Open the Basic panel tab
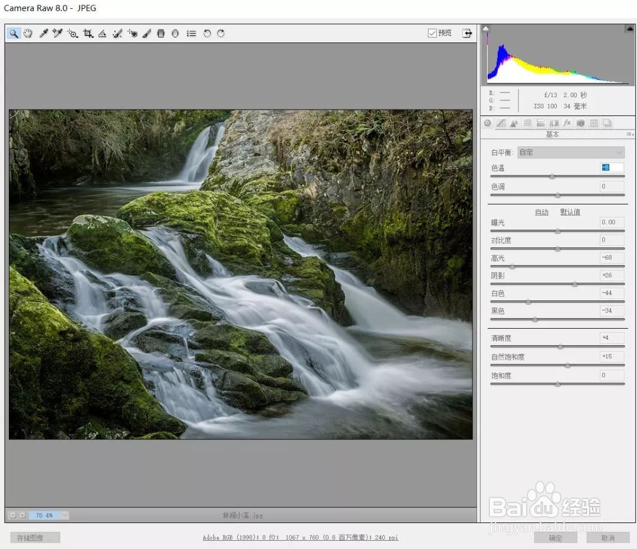The height and width of the screenshot is (549, 637). point(488,123)
